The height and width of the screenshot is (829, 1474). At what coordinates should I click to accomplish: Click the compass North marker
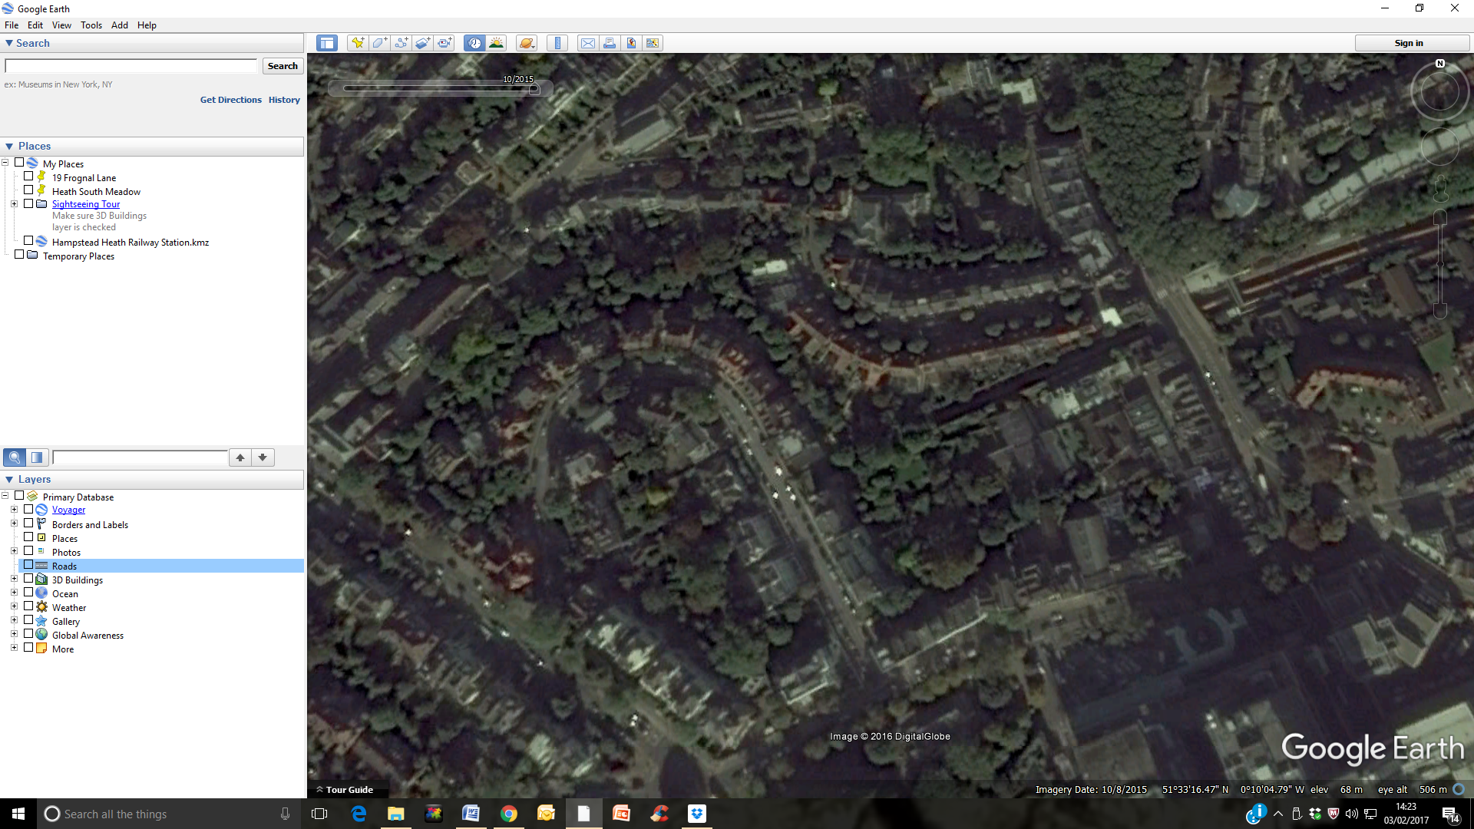[1440, 64]
